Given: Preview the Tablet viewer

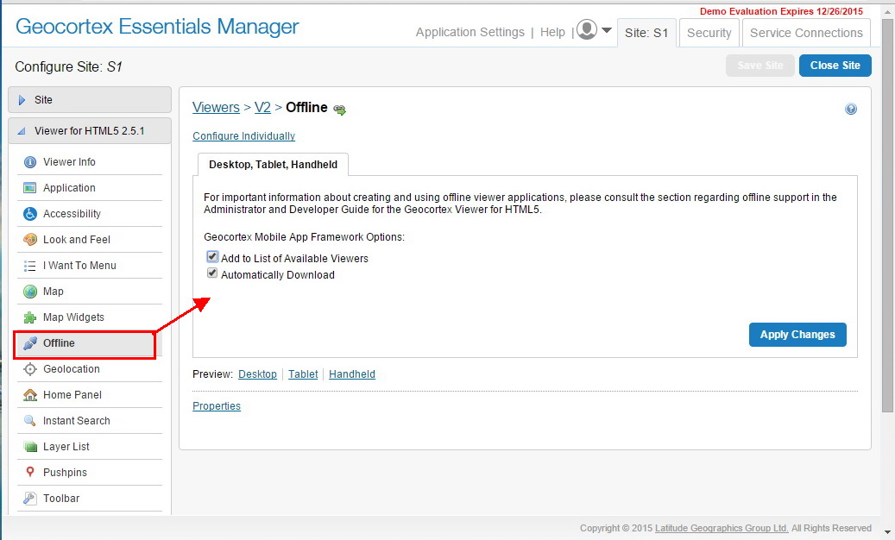Looking at the screenshot, I should [303, 374].
